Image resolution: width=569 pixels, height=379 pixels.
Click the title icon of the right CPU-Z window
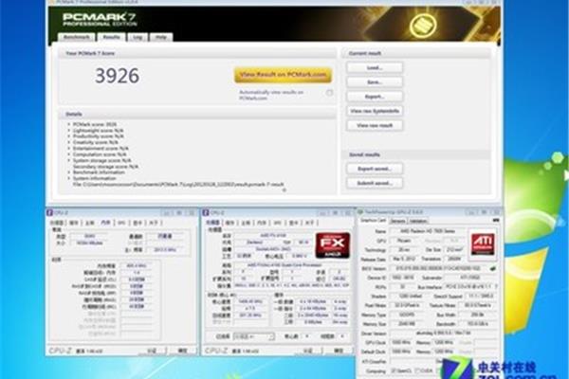point(206,212)
